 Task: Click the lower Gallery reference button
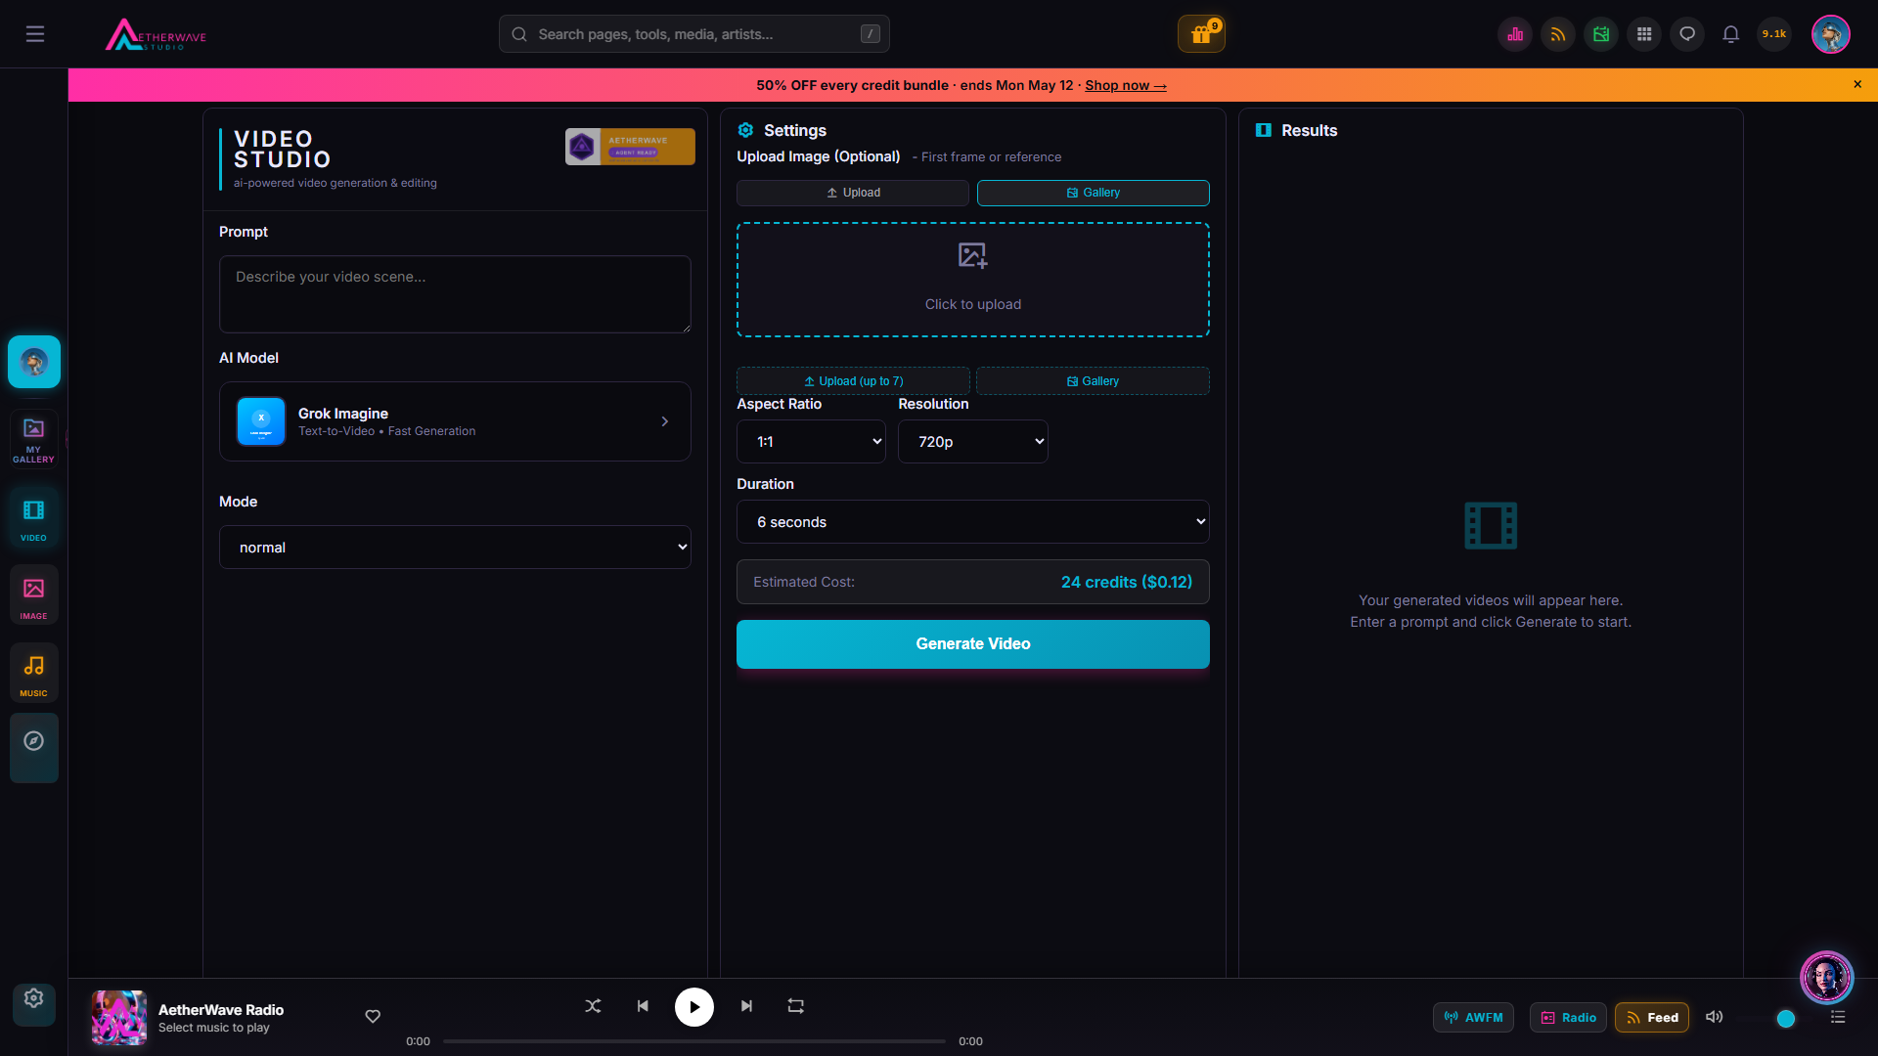click(1093, 381)
